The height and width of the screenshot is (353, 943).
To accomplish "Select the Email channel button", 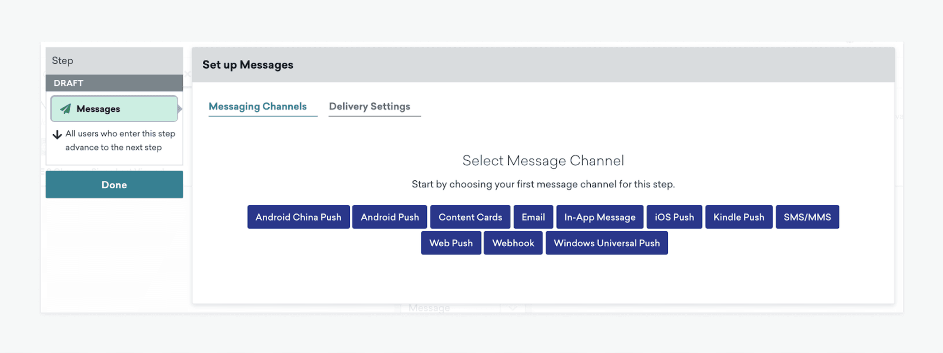I will point(533,217).
